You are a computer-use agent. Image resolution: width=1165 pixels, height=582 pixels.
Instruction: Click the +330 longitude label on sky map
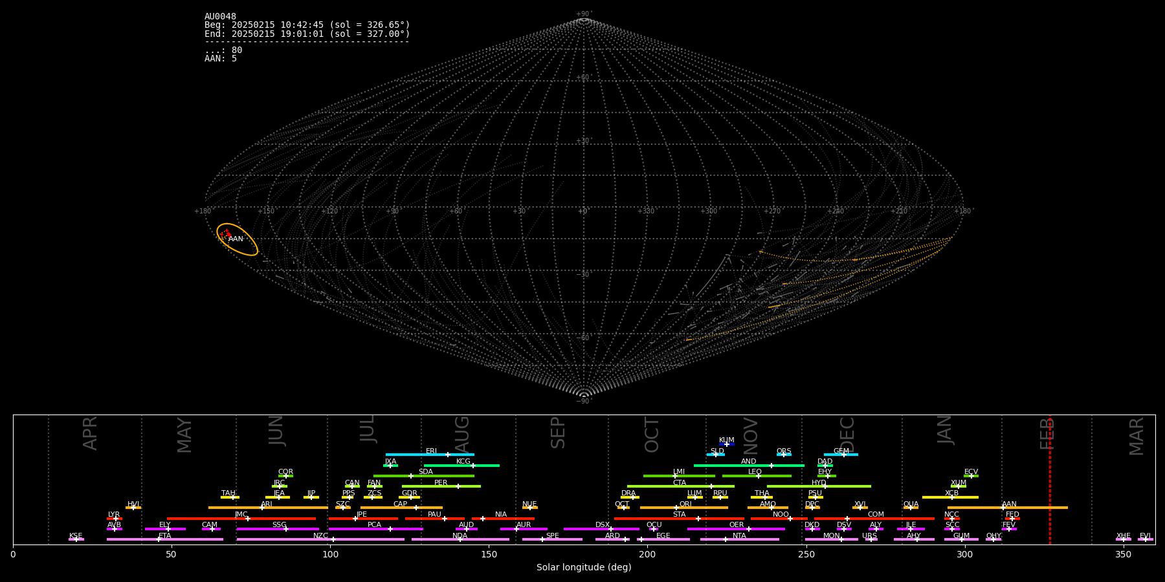tap(647, 211)
